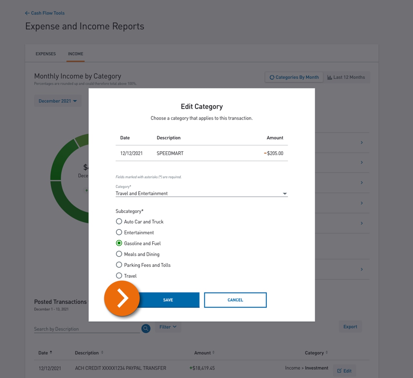Click the back arrow beside Cash Flow Tools
This screenshot has width=413, height=378.
point(27,13)
